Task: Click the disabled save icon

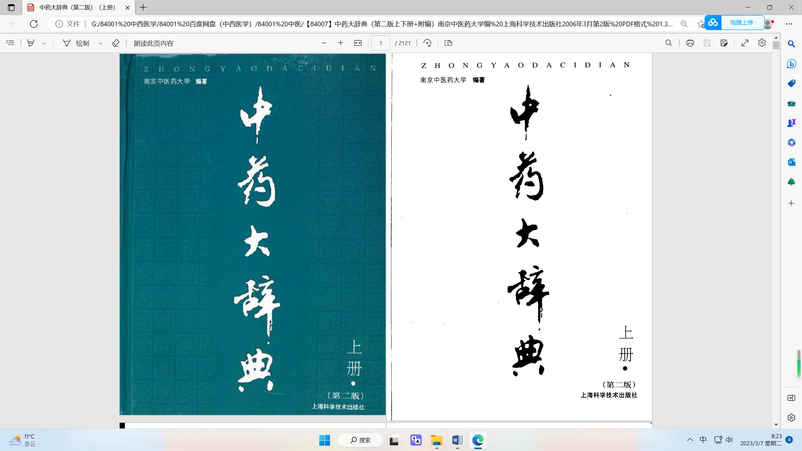Action: pyautogui.click(x=707, y=43)
